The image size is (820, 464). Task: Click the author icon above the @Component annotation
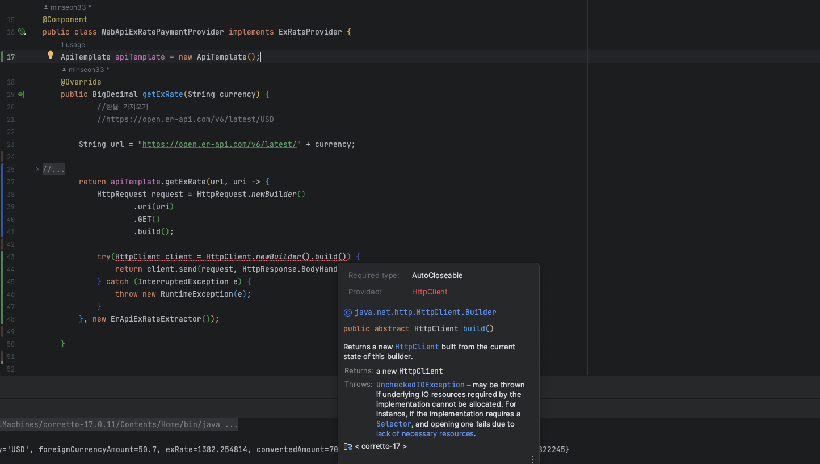click(45, 7)
